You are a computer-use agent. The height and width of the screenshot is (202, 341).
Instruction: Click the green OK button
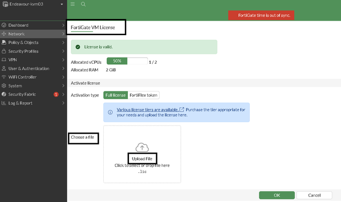pos(277,195)
